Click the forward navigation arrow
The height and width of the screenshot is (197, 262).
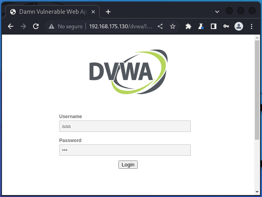pyautogui.click(x=23, y=26)
